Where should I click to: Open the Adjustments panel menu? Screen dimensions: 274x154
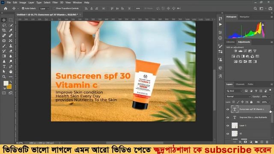pyautogui.click(x=272, y=42)
